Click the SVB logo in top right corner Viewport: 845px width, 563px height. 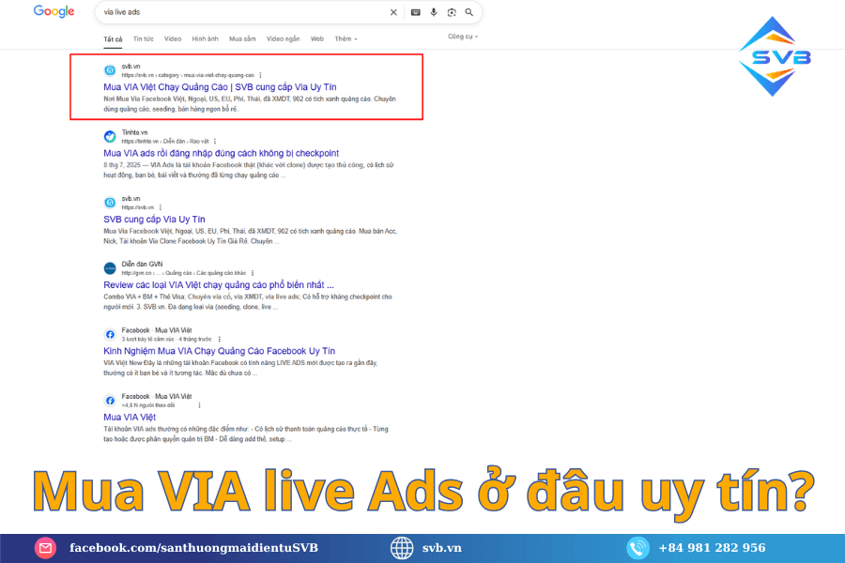775,56
